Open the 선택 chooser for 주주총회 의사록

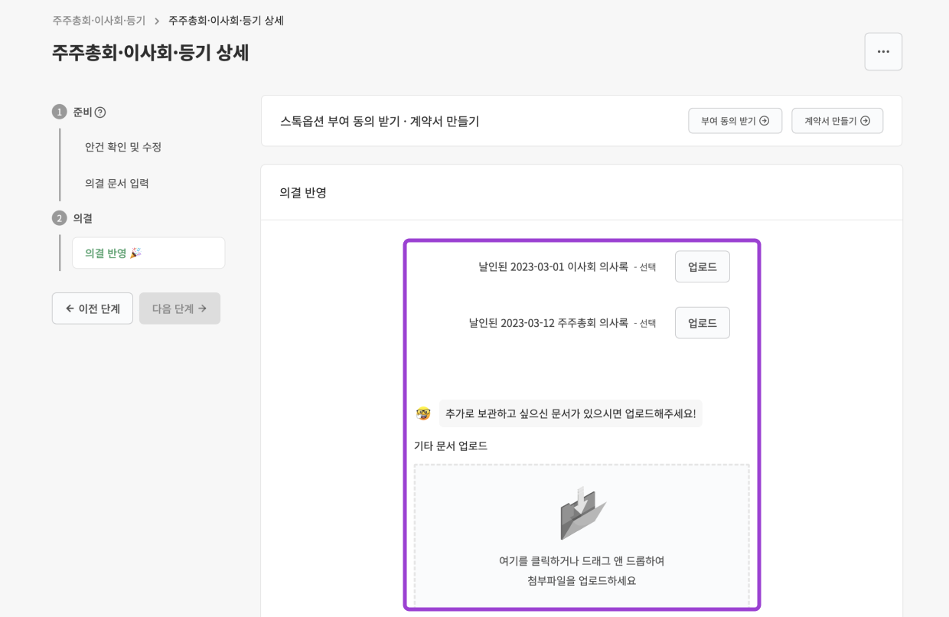tap(646, 322)
